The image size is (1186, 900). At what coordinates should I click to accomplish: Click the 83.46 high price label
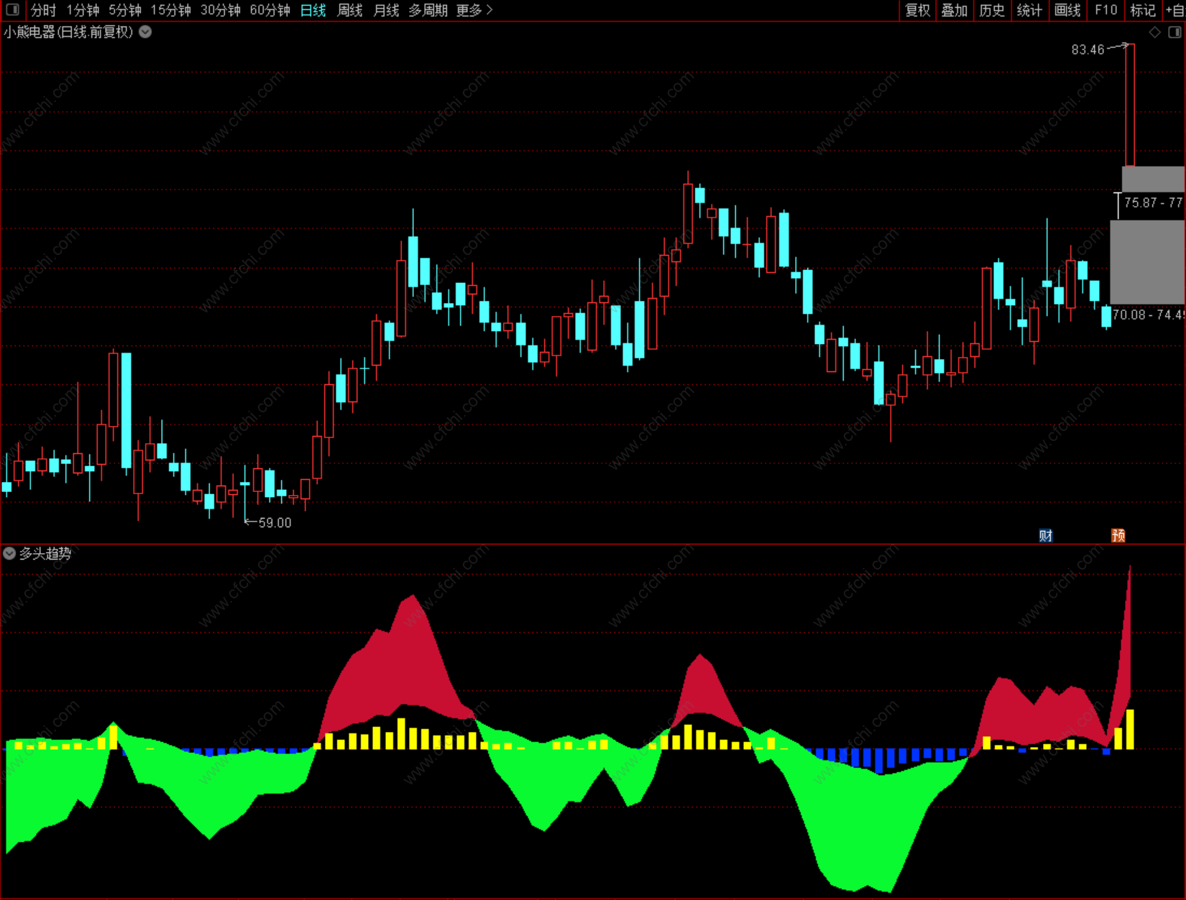coord(1088,50)
